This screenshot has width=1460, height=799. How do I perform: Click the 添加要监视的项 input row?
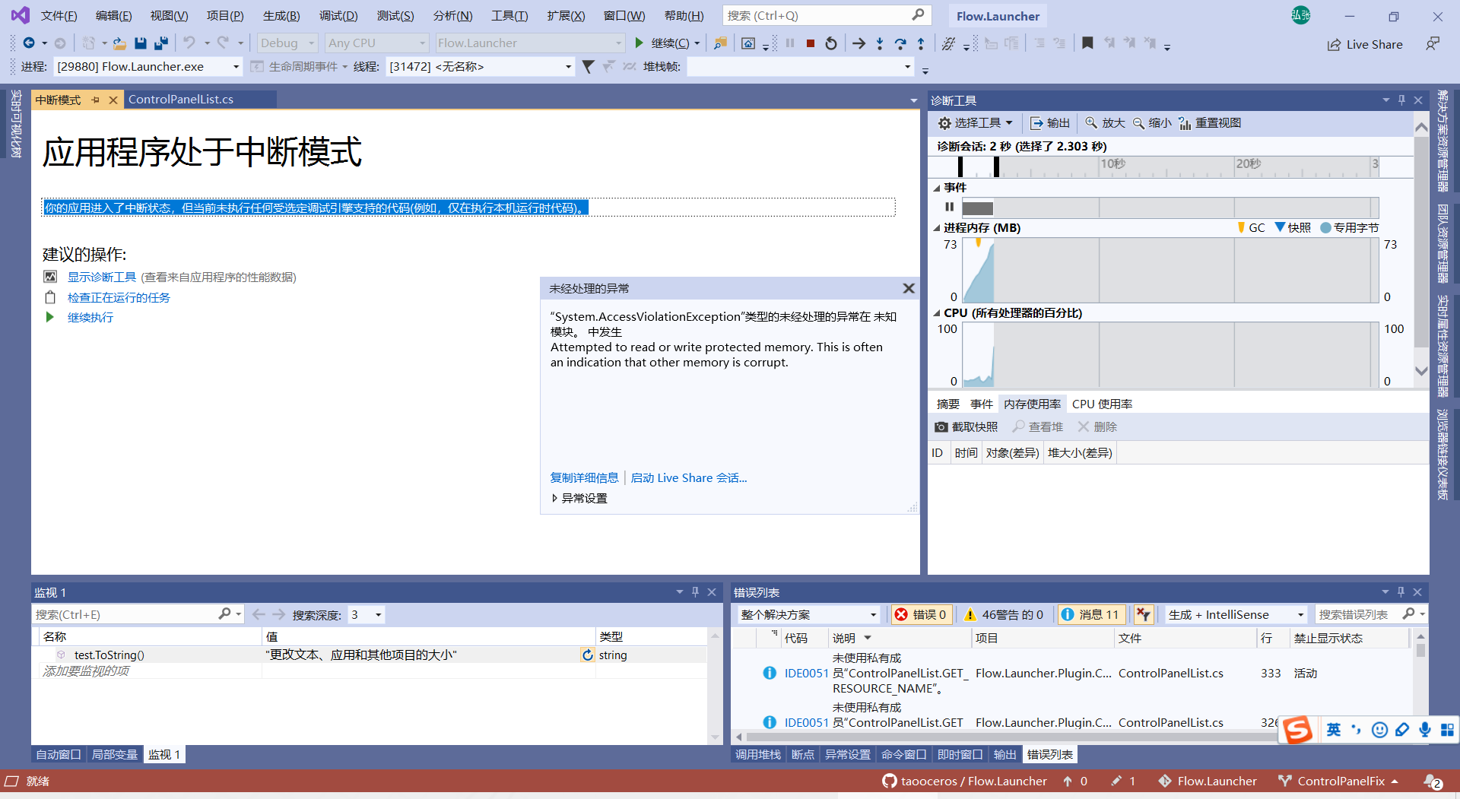[86, 671]
